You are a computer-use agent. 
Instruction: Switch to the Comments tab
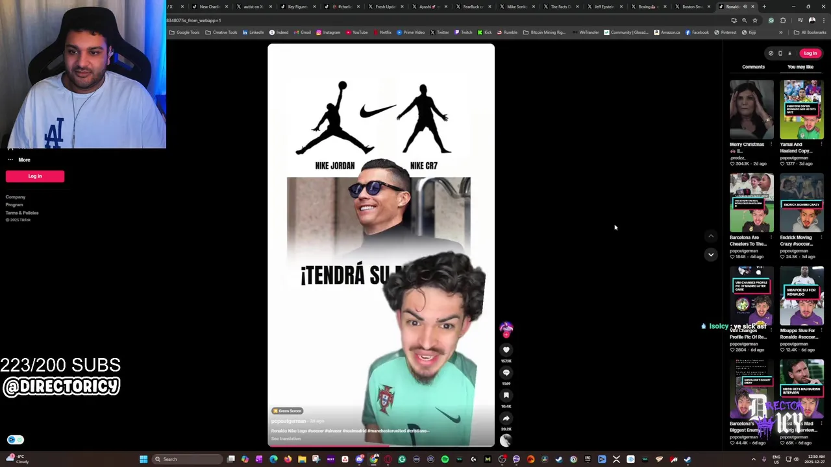(753, 67)
